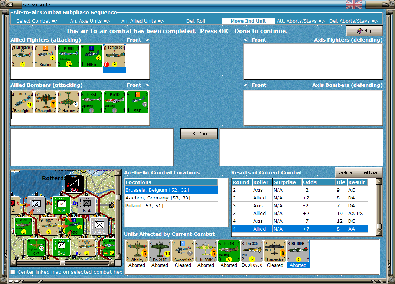Click the Move 2nd Unit subphase step

point(248,21)
